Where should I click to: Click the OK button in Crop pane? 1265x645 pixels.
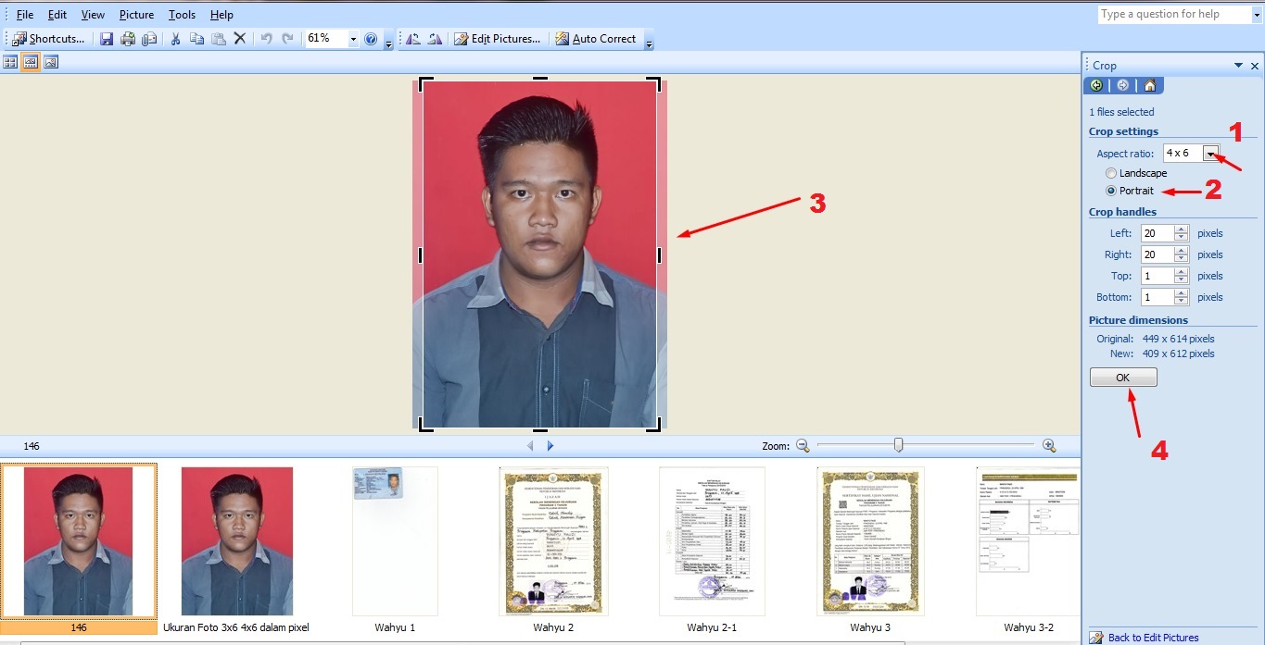click(x=1123, y=378)
